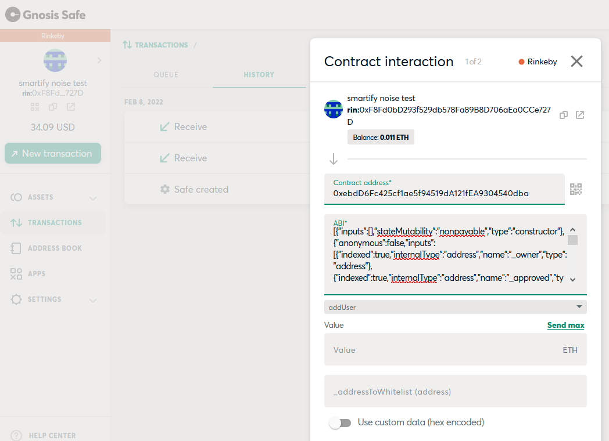Open the second Receive transaction row
Screen dimensions: 609x441
pos(217,158)
